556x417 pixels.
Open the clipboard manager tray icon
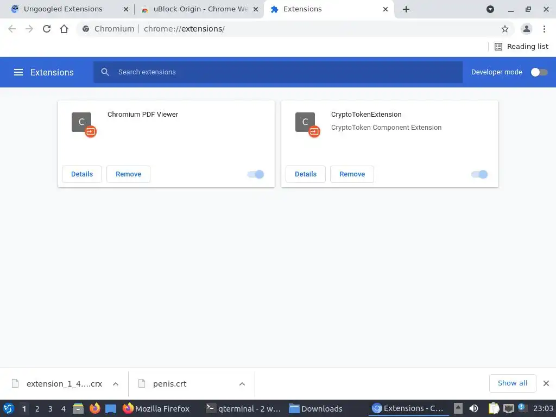click(x=494, y=408)
